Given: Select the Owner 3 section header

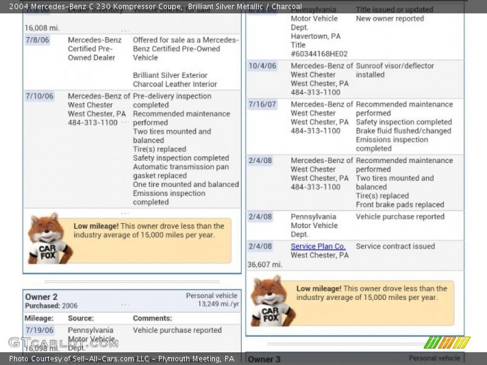Looking at the screenshot, I should tap(355, 359).
